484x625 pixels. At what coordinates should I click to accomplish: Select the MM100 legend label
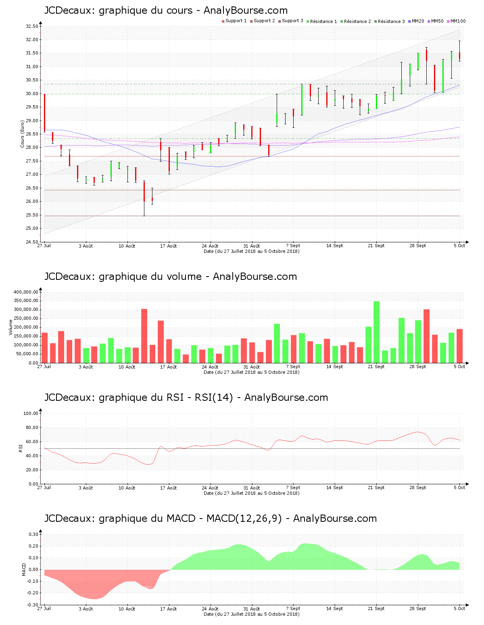(x=458, y=21)
